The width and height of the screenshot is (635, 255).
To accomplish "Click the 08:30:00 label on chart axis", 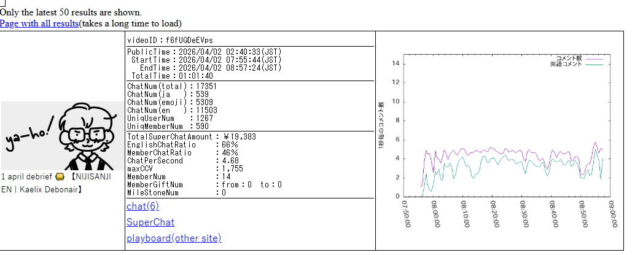I will click(x=524, y=214).
